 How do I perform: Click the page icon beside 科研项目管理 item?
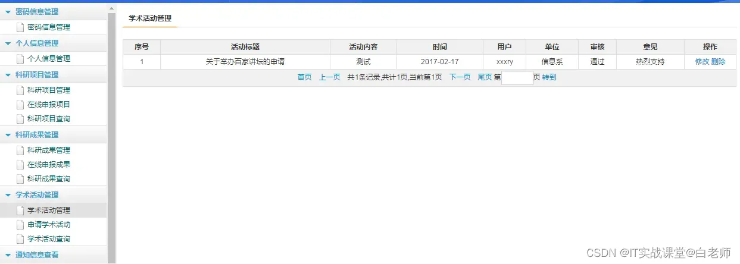coord(20,90)
